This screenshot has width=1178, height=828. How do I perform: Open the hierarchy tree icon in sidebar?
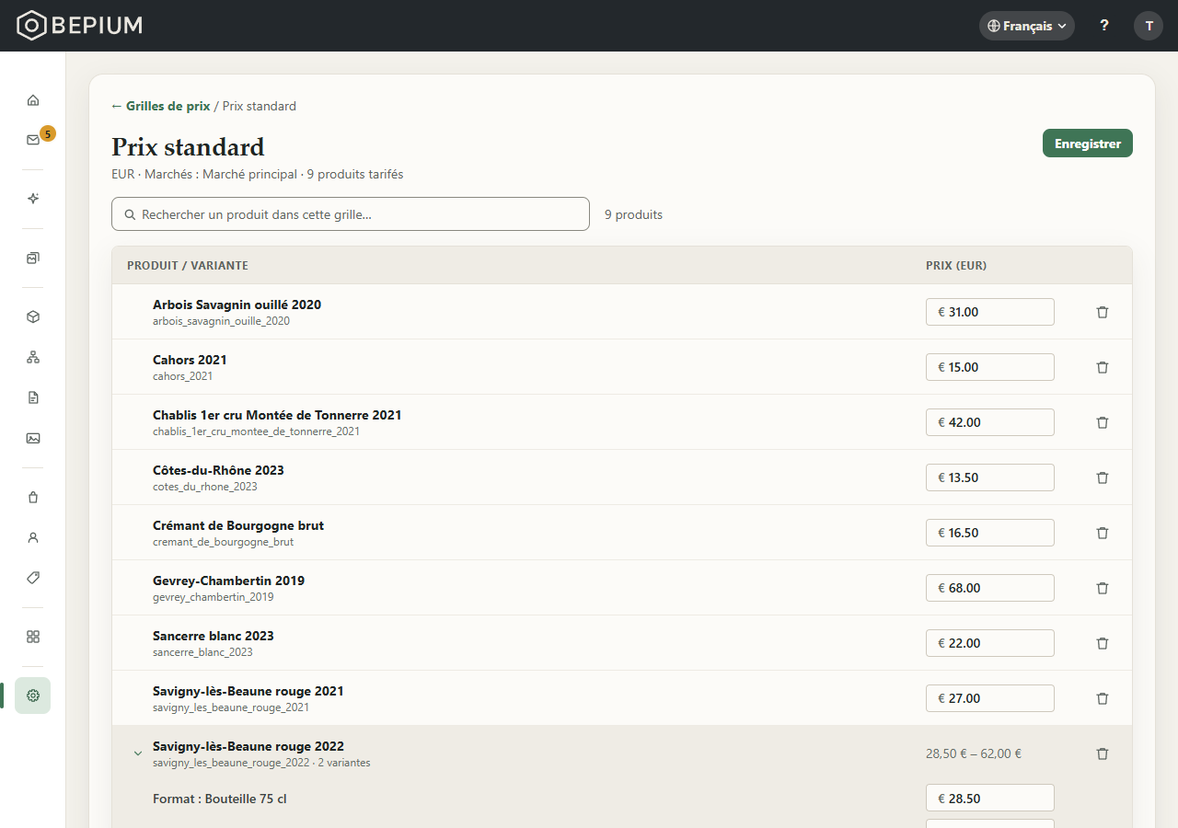click(x=33, y=357)
